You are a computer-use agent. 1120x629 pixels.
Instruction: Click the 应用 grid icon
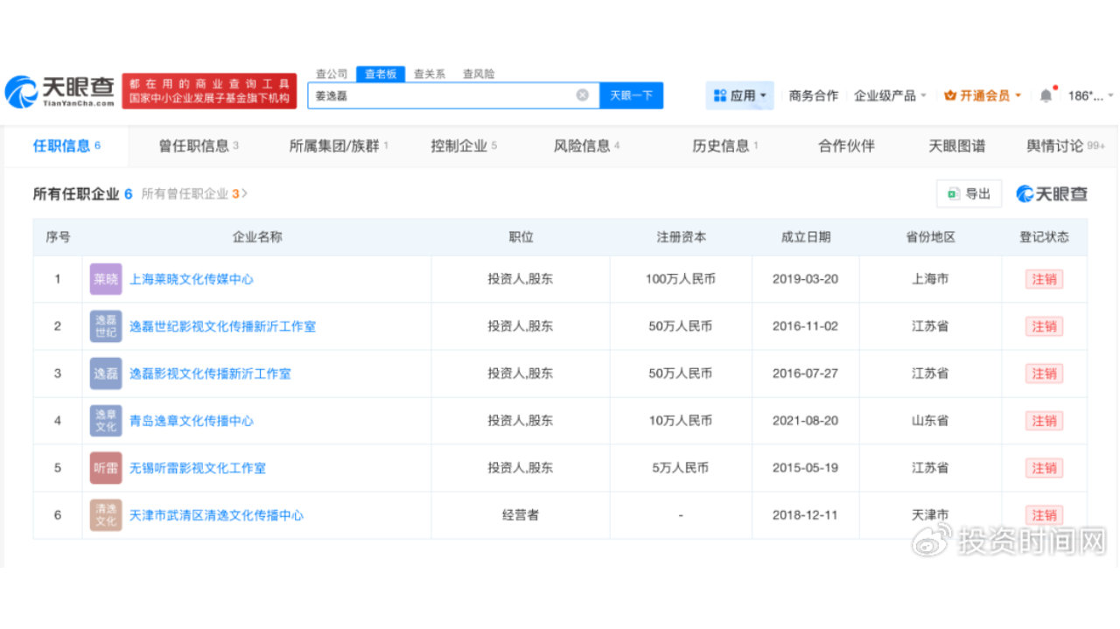click(x=719, y=94)
